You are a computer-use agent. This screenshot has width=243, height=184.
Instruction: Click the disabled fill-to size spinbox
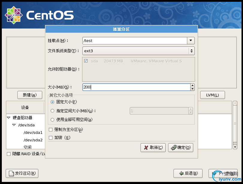tap(161, 111)
